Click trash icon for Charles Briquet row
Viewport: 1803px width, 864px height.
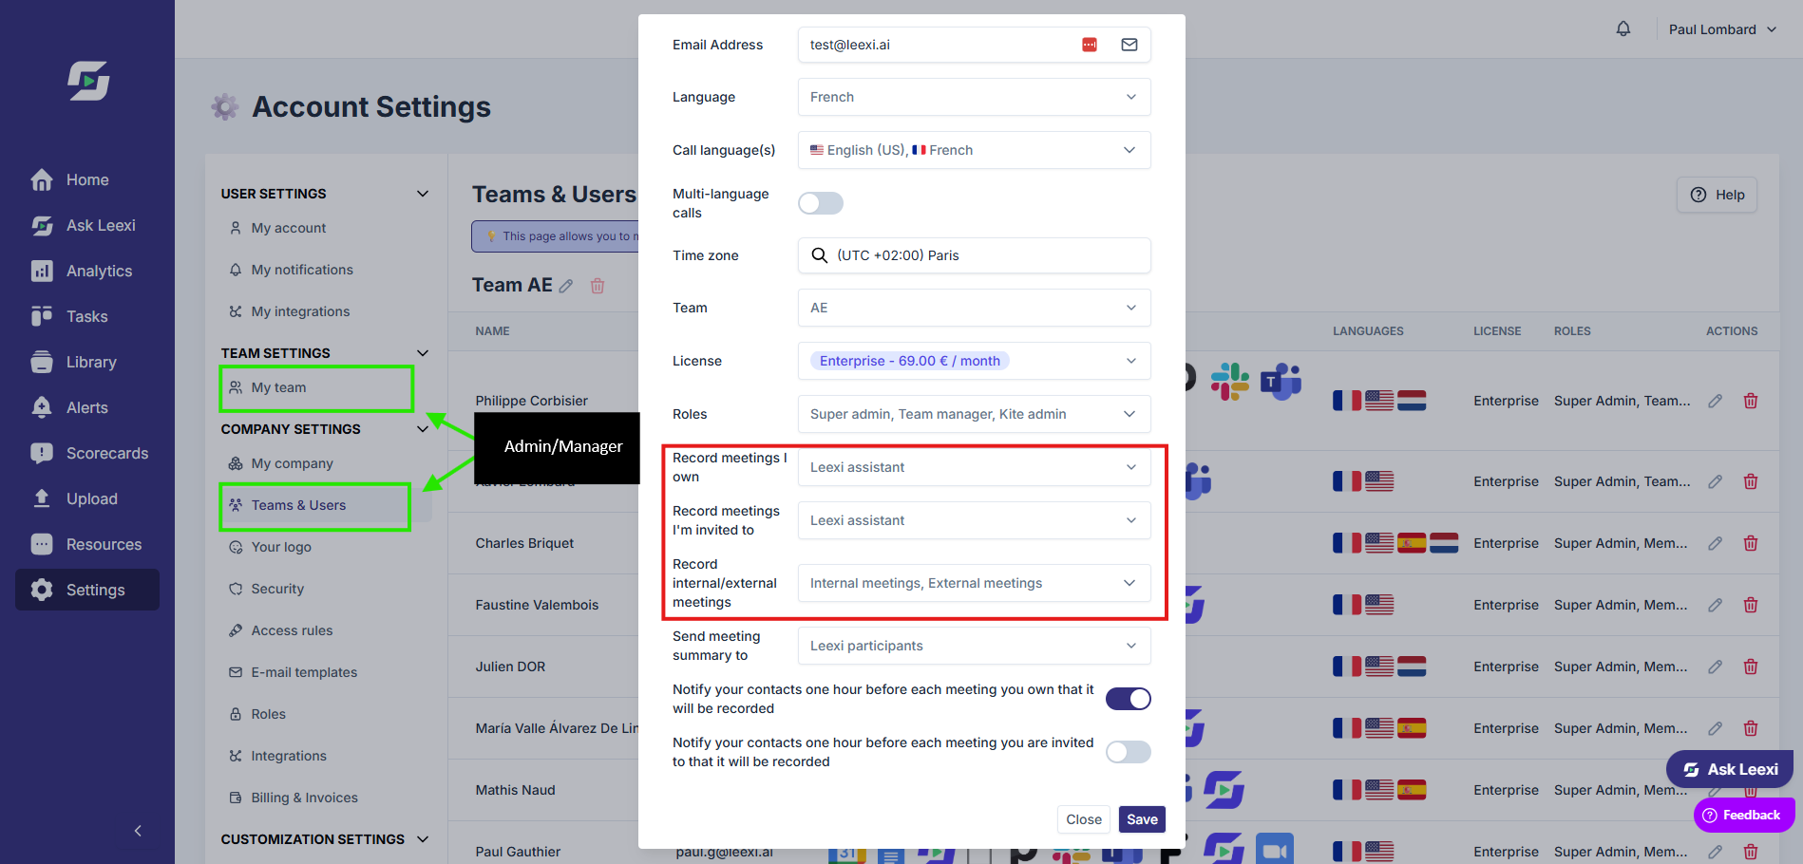pyautogui.click(x=1751, y=543)
